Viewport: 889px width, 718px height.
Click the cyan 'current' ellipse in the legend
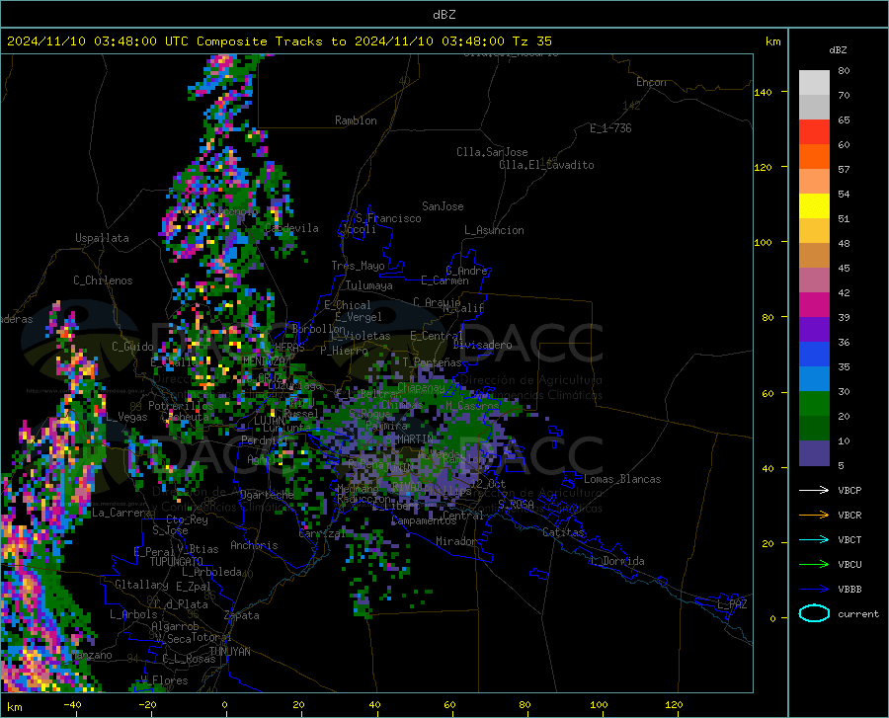point(814,613)
